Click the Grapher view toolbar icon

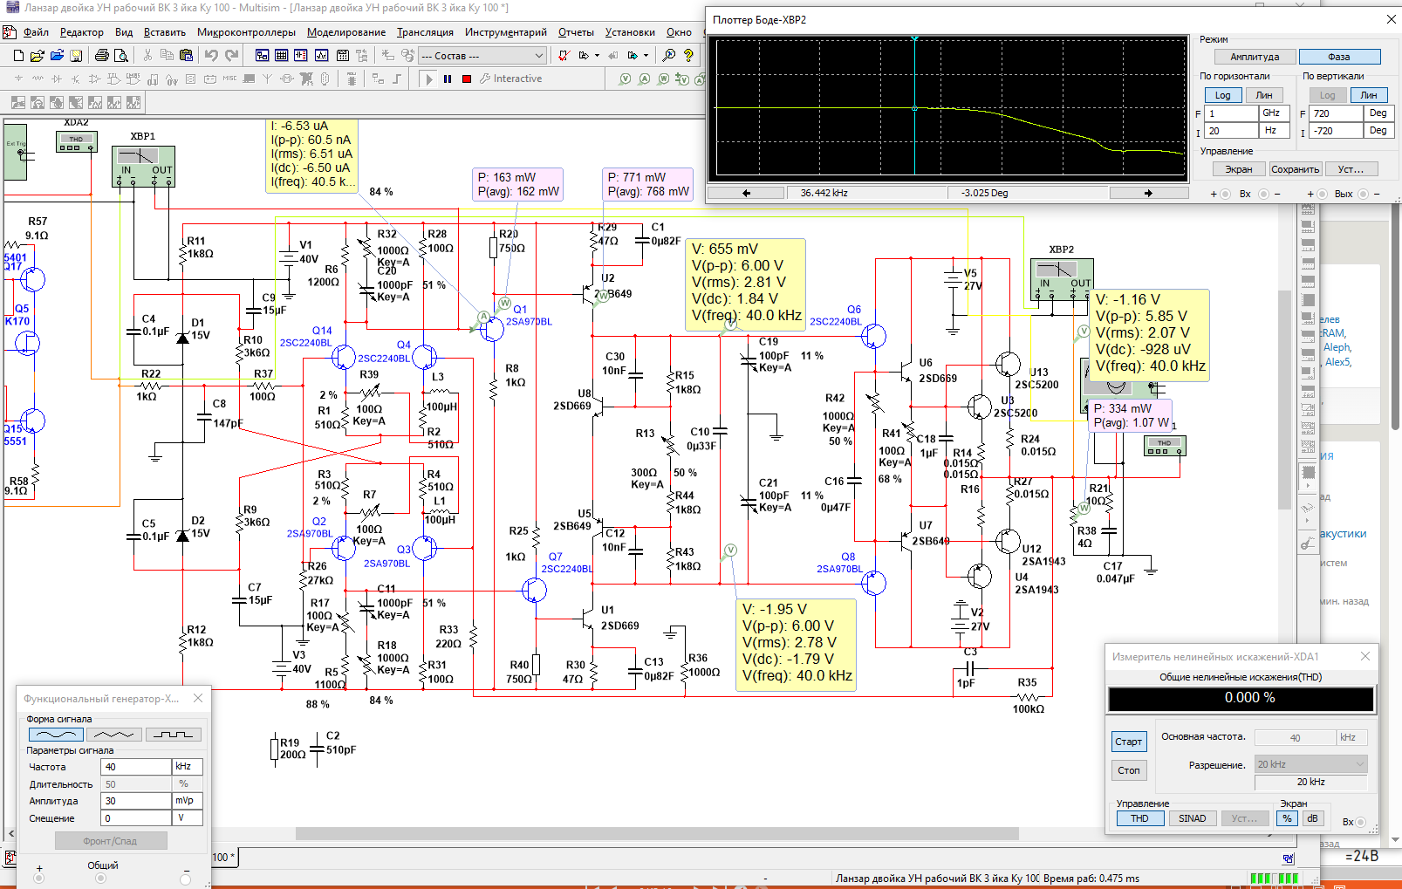point(322,56)
